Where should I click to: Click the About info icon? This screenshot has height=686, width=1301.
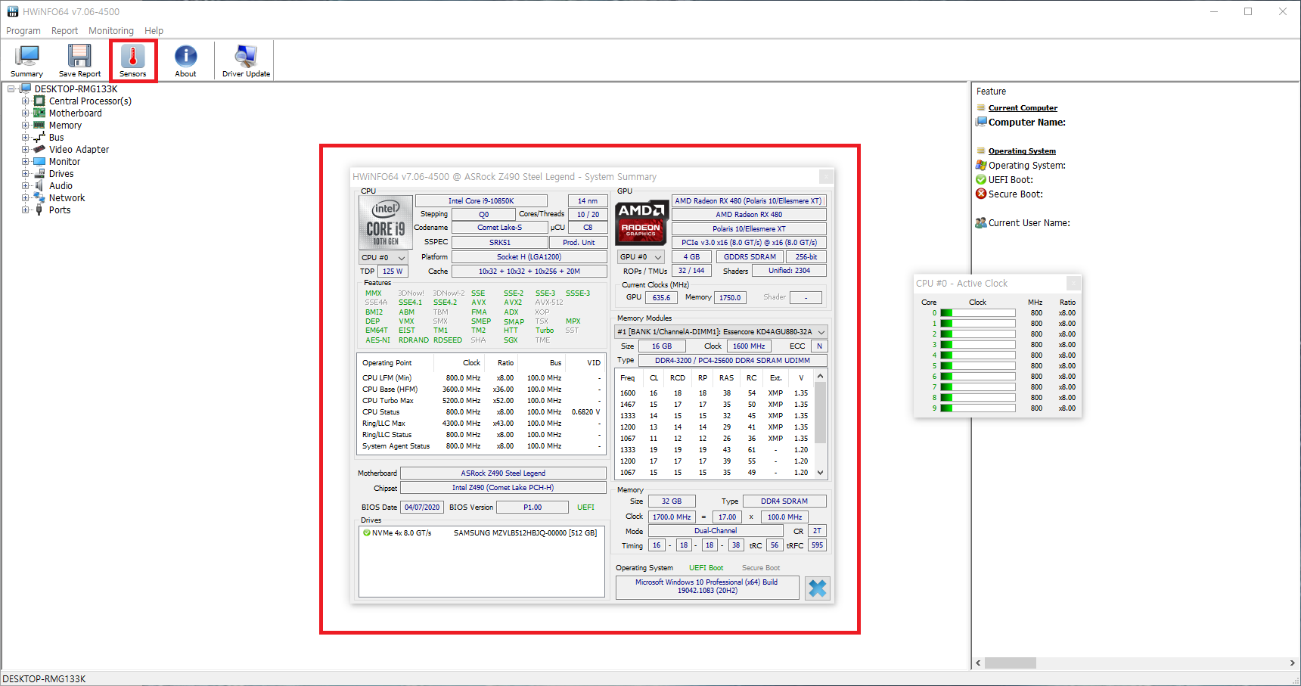pyautogui.click(x=185, y=57)
